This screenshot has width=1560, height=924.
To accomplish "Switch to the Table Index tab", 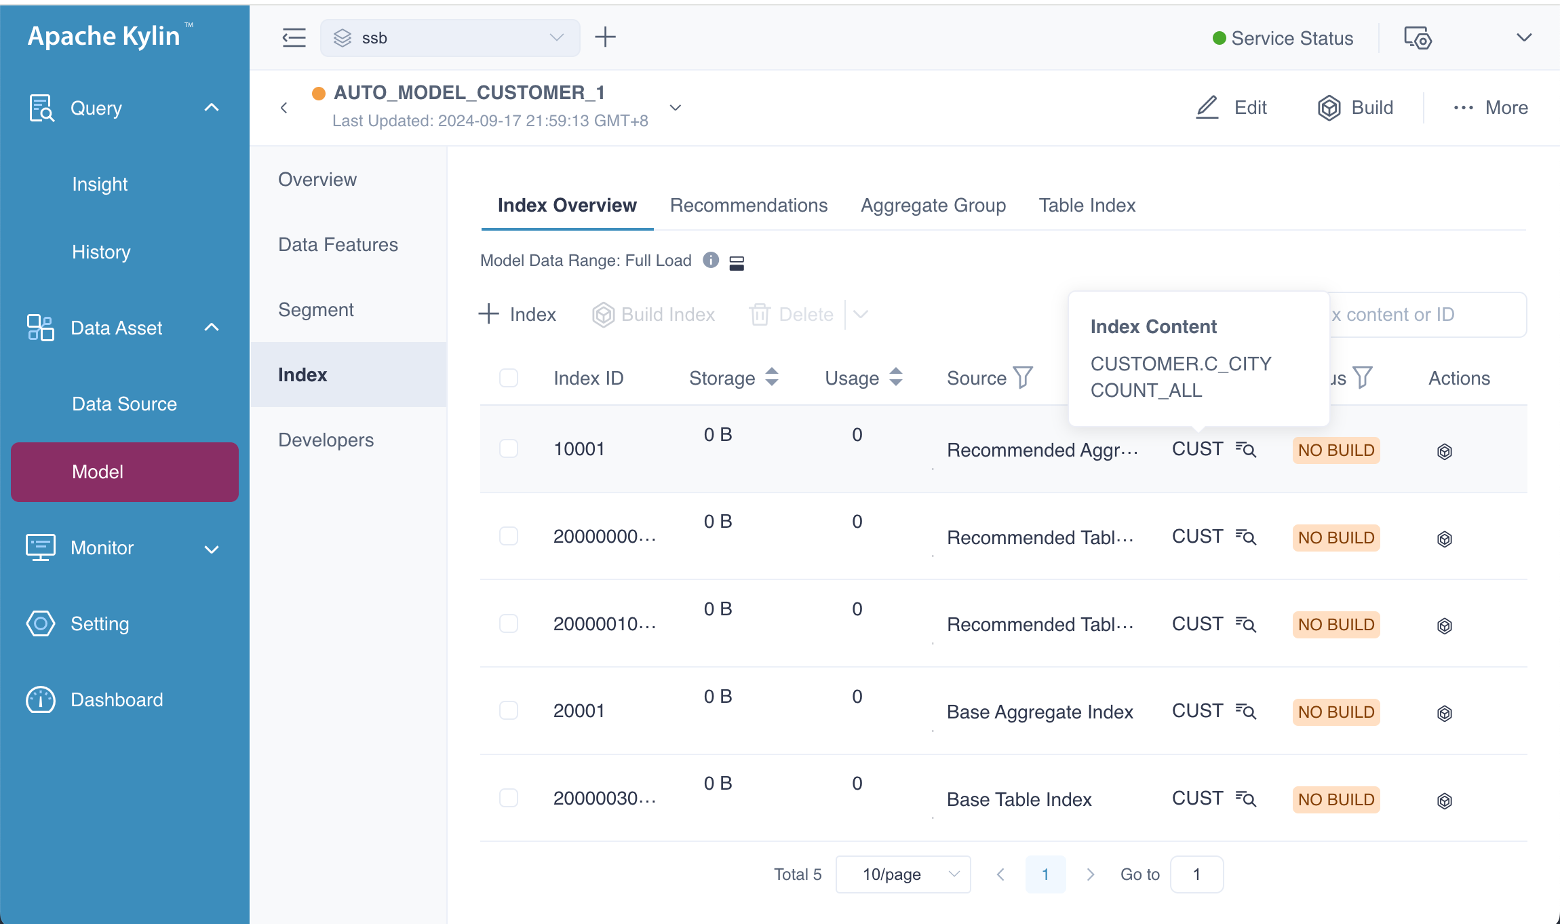I will pyautogui.click(x=1087, y=205).
